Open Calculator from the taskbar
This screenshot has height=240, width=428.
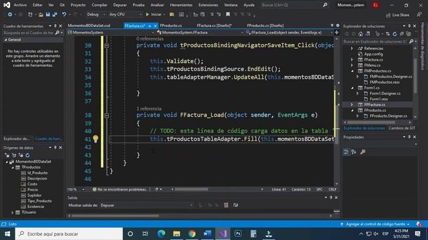click(253, 234)
